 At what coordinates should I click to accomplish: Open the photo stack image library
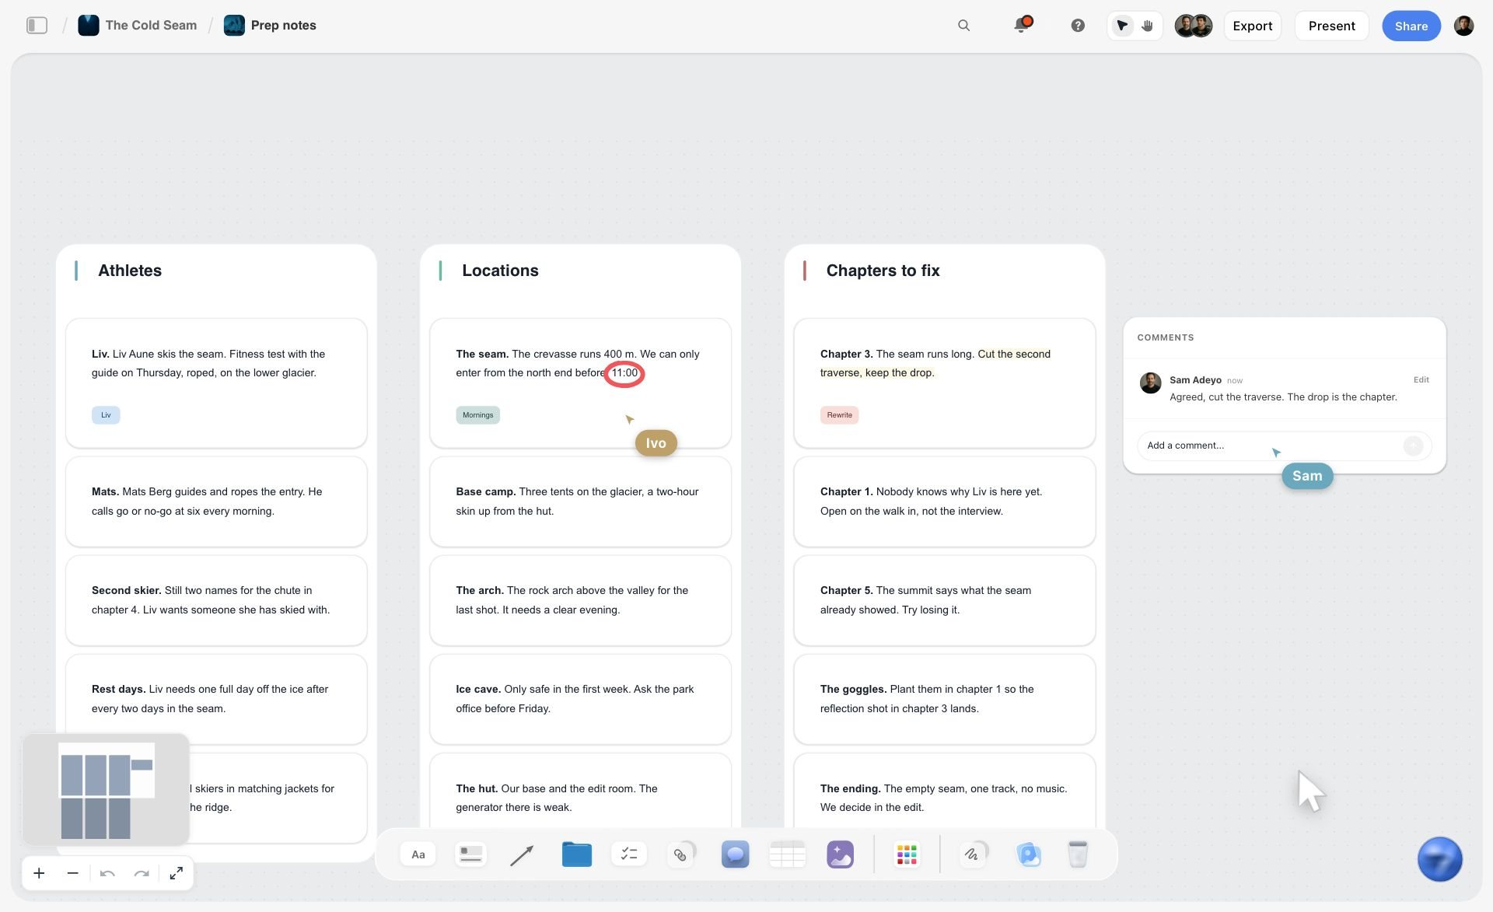tap(1028, 854)
